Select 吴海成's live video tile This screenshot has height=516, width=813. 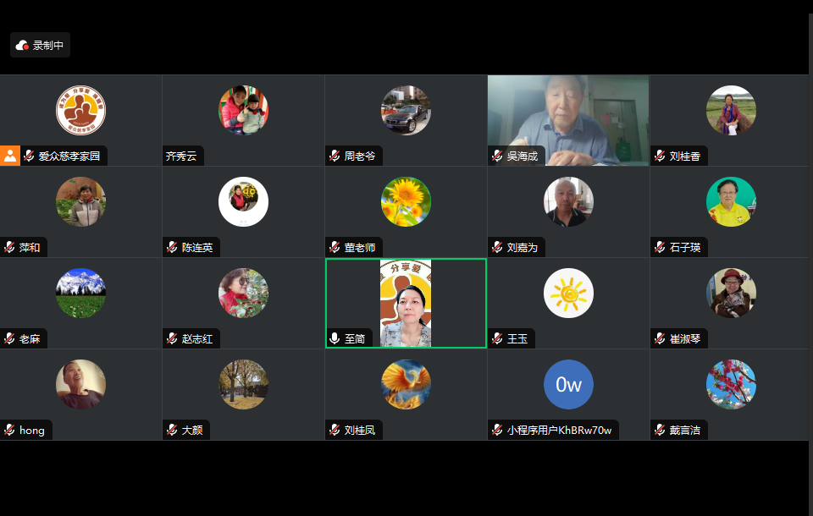[568, 120]
